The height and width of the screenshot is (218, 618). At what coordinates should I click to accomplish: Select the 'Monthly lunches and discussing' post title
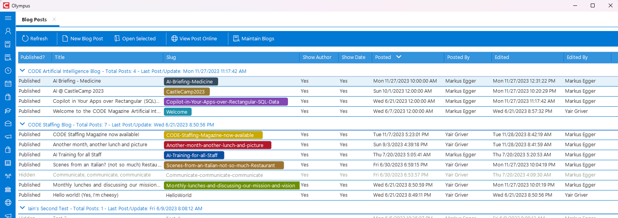106,185
